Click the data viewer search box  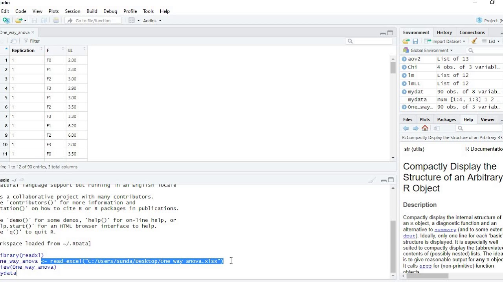click(369, 41)
